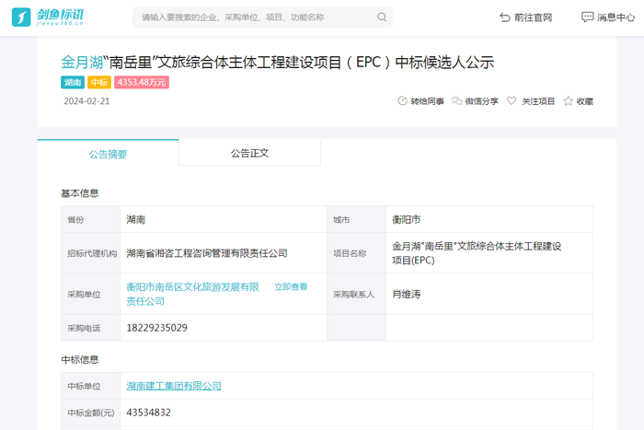The width and height of the screenshot is (644, 430).
Task: Switch to 公告正文 tab
Action: (x=249, y=153)
